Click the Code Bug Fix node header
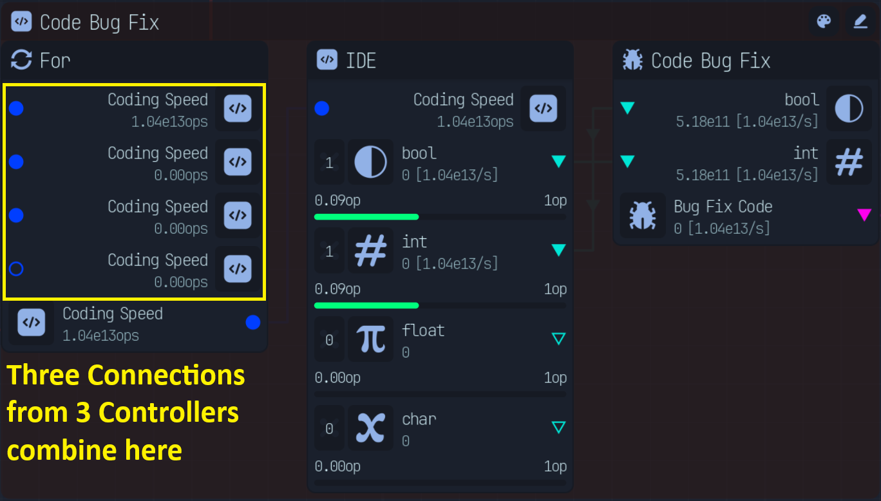 click(710, 61)
